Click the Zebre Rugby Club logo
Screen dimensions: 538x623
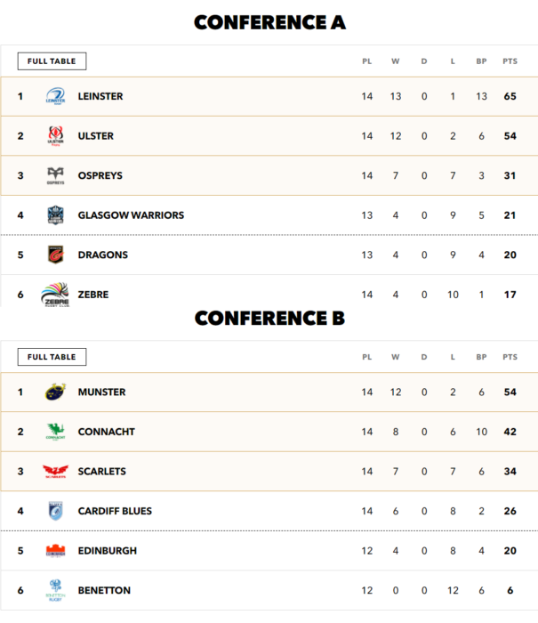56,295
